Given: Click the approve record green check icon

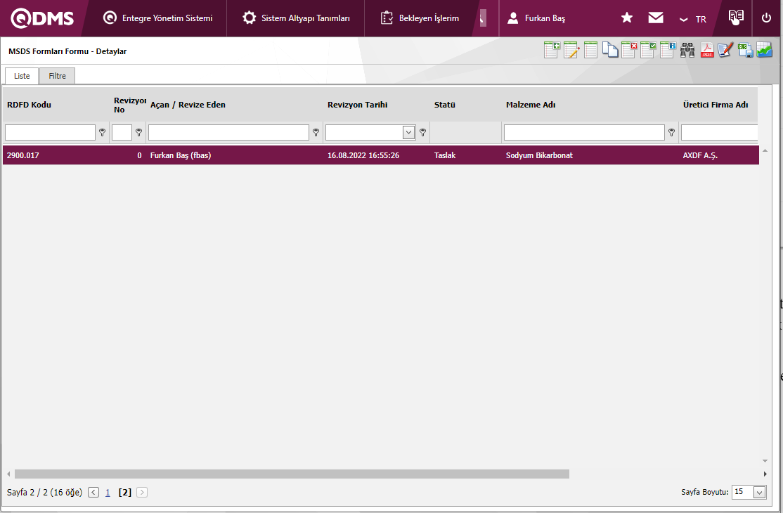Looking at the screenshot, I should coord(648,50).
